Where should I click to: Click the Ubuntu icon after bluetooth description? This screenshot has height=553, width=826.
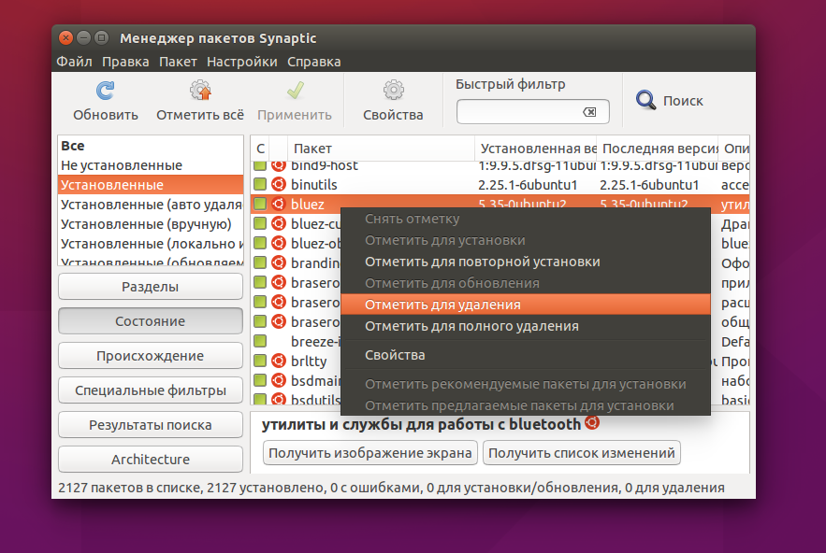point(592,422)
